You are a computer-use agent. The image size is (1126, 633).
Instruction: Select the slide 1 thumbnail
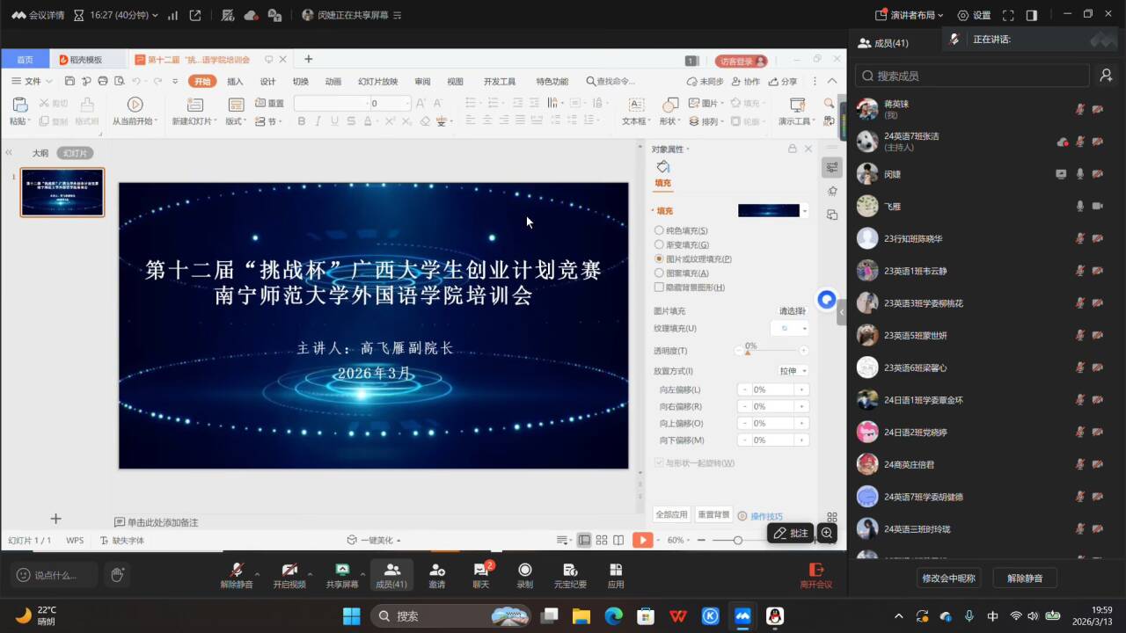(61, 192)
